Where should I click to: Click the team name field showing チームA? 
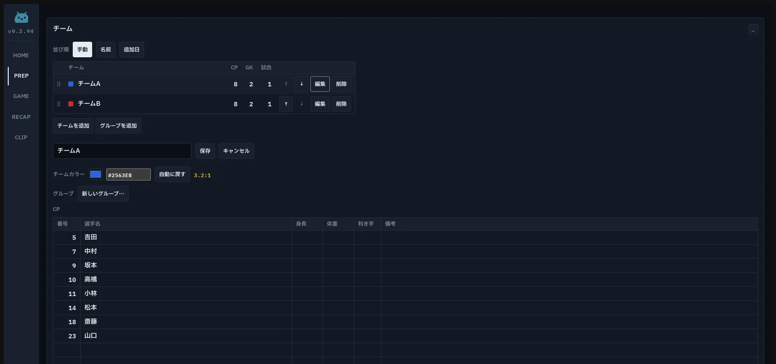coord(122,151)
